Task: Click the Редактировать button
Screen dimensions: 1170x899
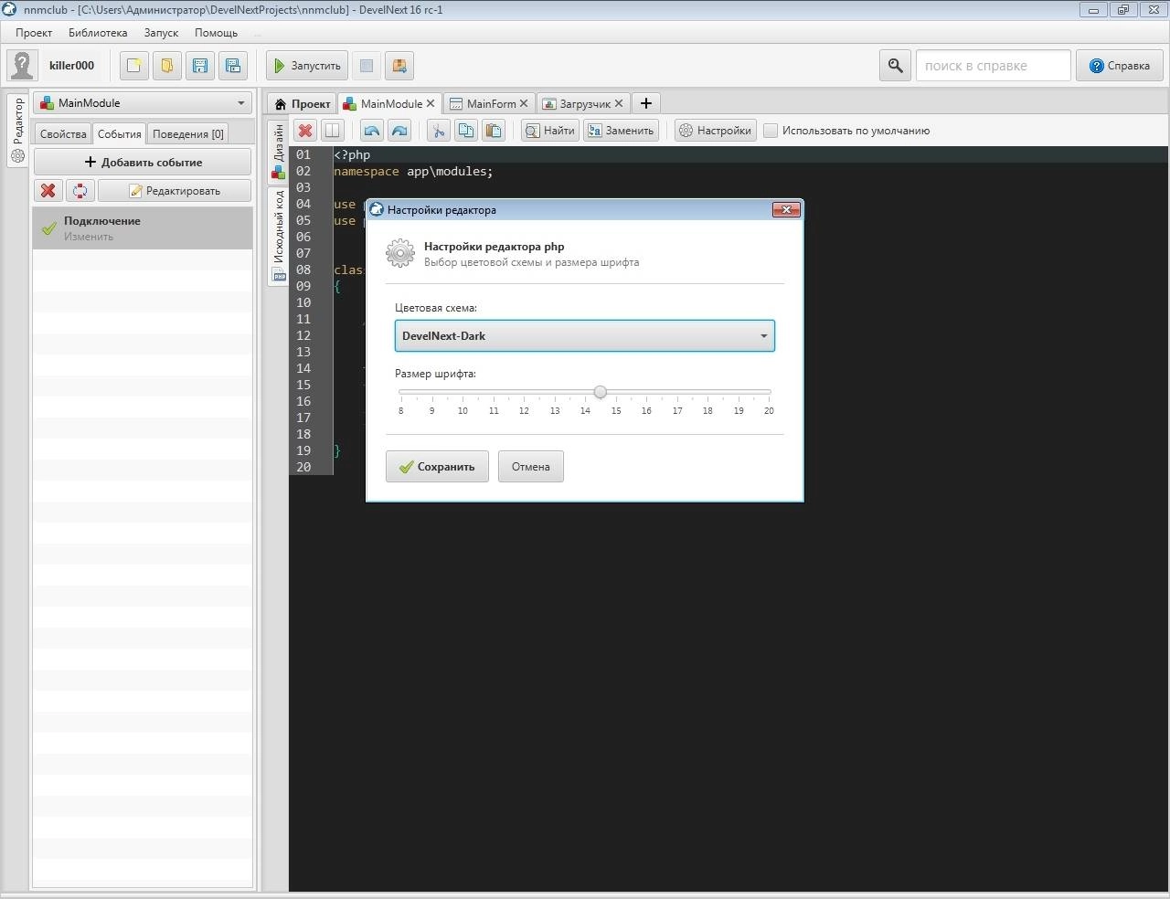Action: pos(174,191)
